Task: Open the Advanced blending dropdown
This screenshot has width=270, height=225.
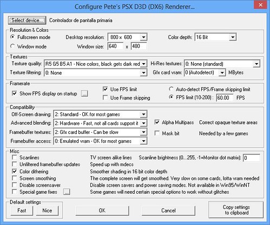Action: 100,123
